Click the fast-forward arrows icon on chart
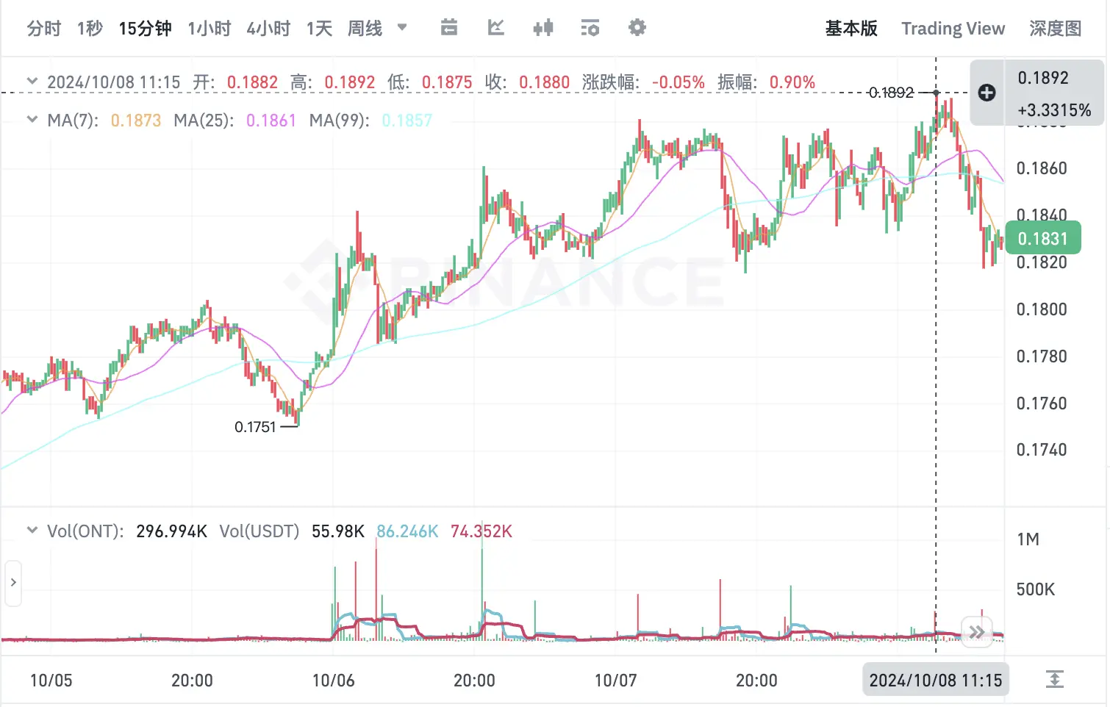The image size is (1110, 707). [x=977, y=631]
